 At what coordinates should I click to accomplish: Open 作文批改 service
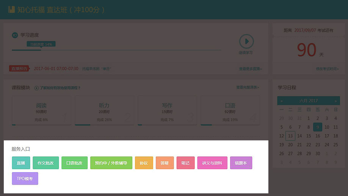point(45,163)
